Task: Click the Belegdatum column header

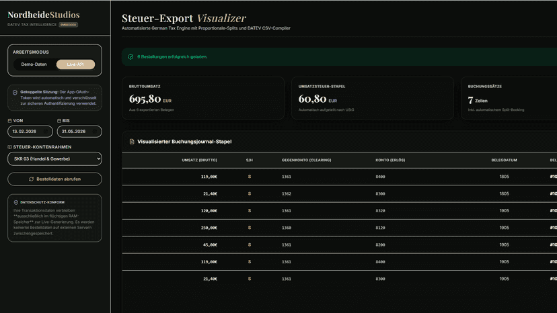Action: coord(504,160)
